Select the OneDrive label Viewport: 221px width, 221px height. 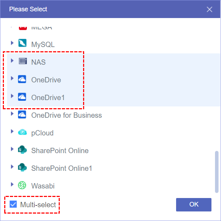(46, 80)
